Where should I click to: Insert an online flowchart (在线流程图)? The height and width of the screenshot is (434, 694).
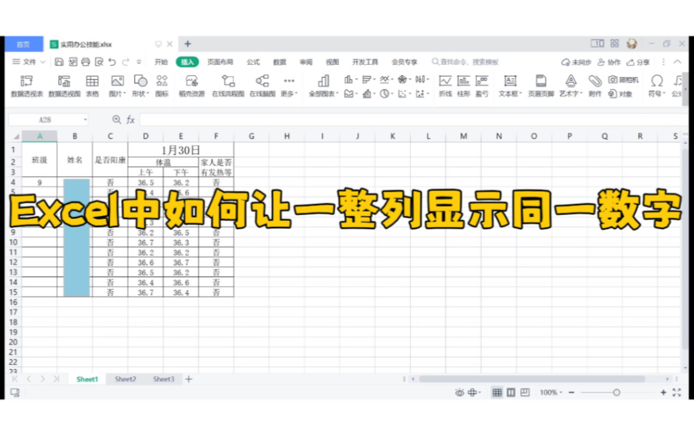click(228, 86)
